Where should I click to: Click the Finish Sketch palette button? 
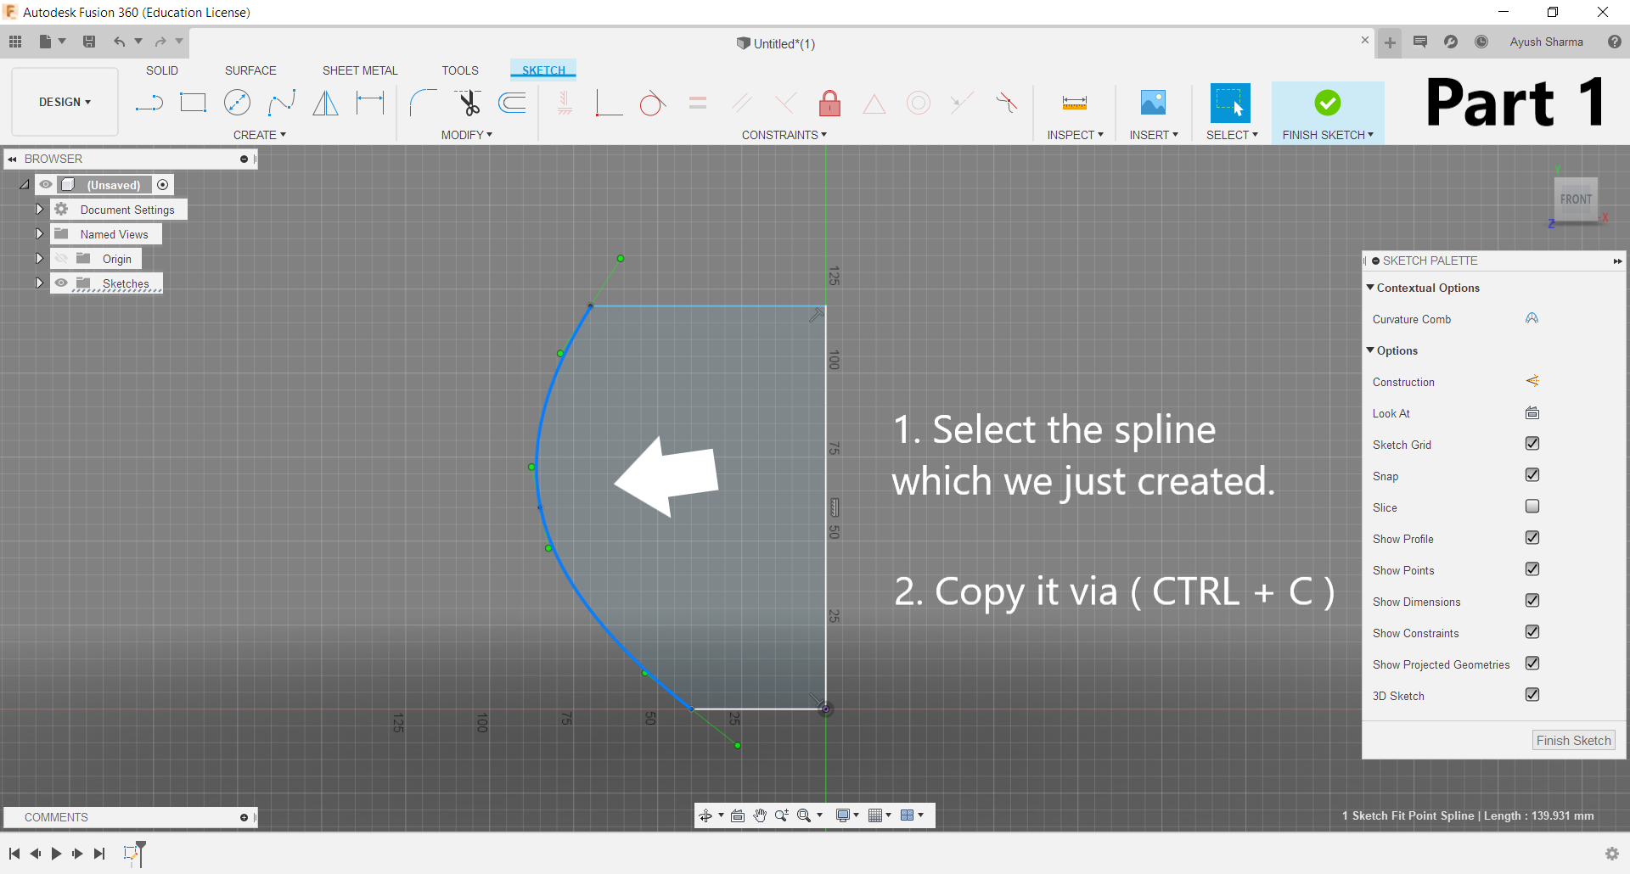(1573, 740)
